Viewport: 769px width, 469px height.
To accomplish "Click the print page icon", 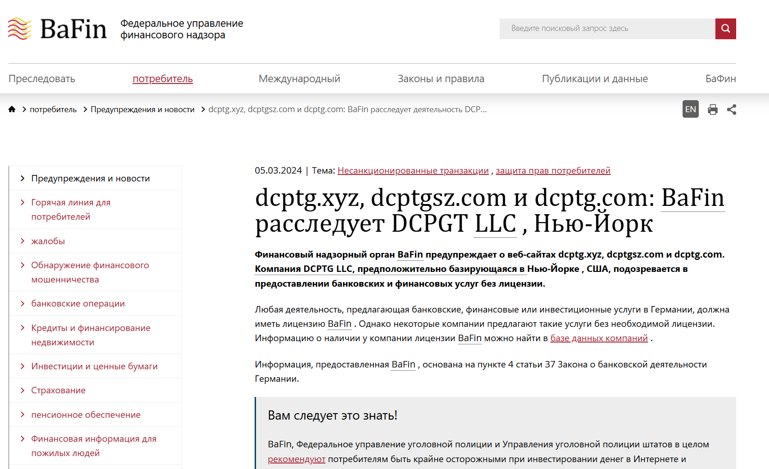I will point(713,109).
